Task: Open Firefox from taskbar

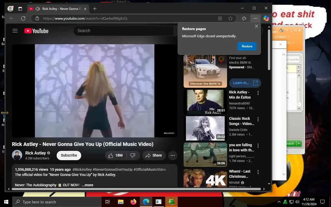Action: (133, 202)
